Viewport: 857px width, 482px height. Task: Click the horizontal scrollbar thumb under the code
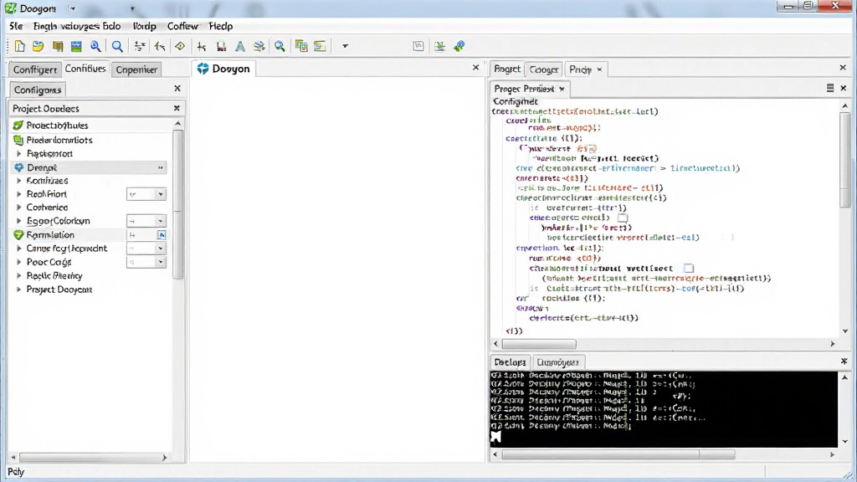pos(539,344)
